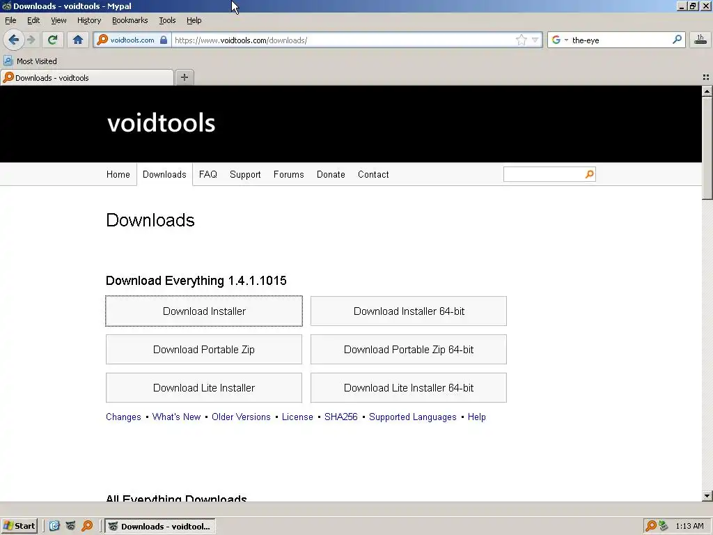
Task: Click the padlock site security icon
Action: tap(163, 40)
